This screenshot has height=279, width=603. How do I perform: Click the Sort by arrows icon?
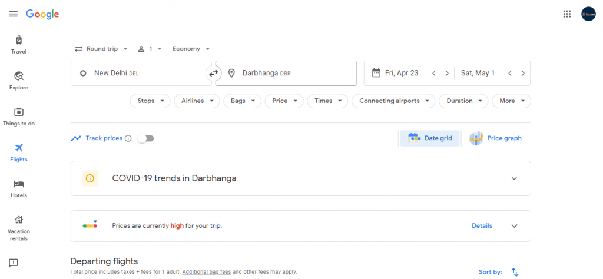[515, 272]
